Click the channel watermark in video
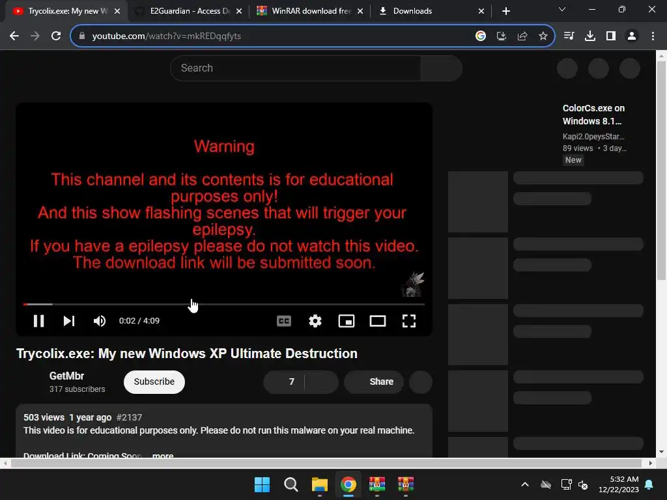 pyautogui.click(x=412, y=285)
